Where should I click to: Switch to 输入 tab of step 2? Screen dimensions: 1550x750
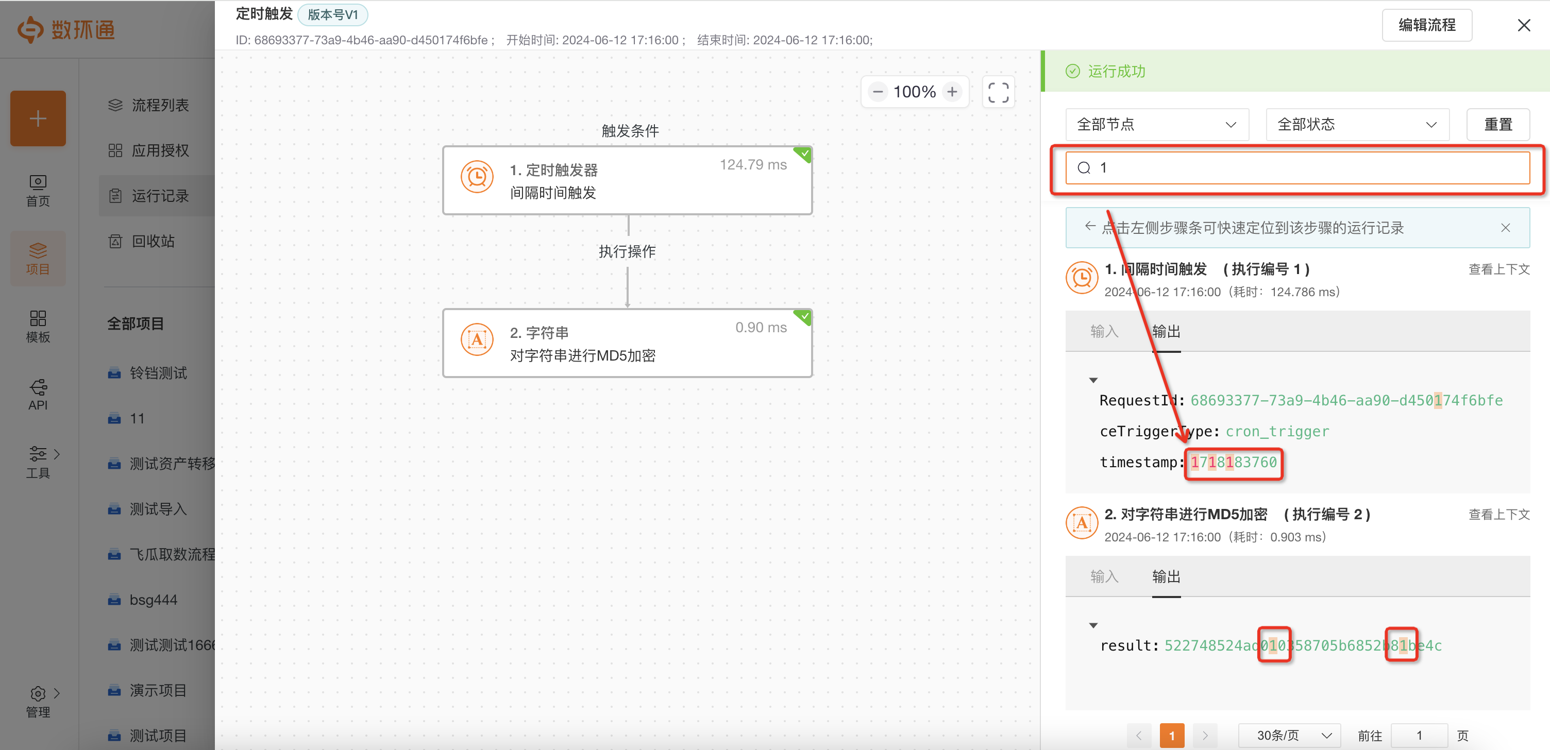(1104, 577)
